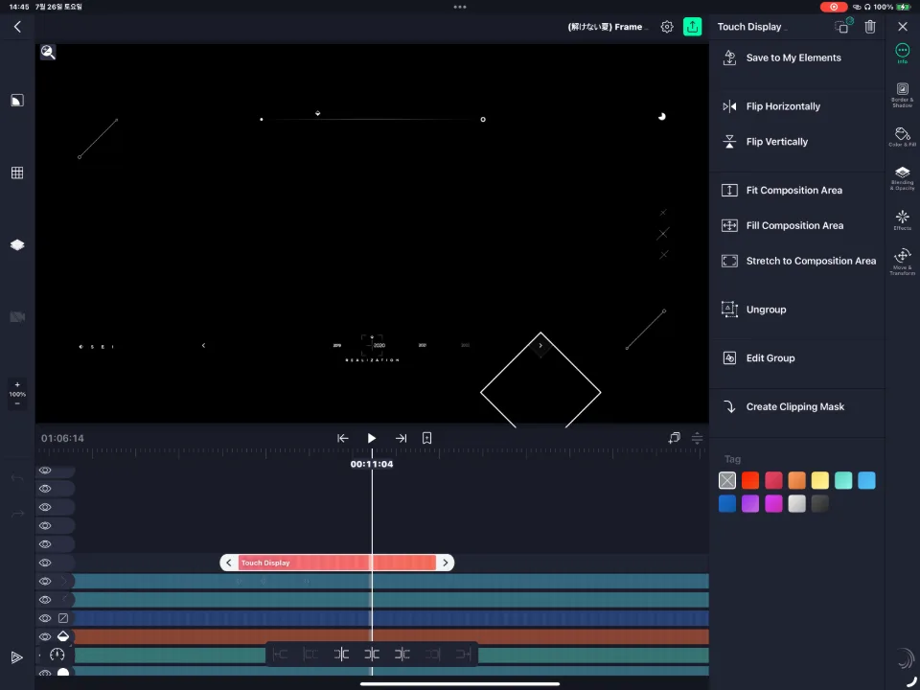920x690 pixels.
Task: Open the speed gauge icon in the timeline
Action: (x=57, y=655)
